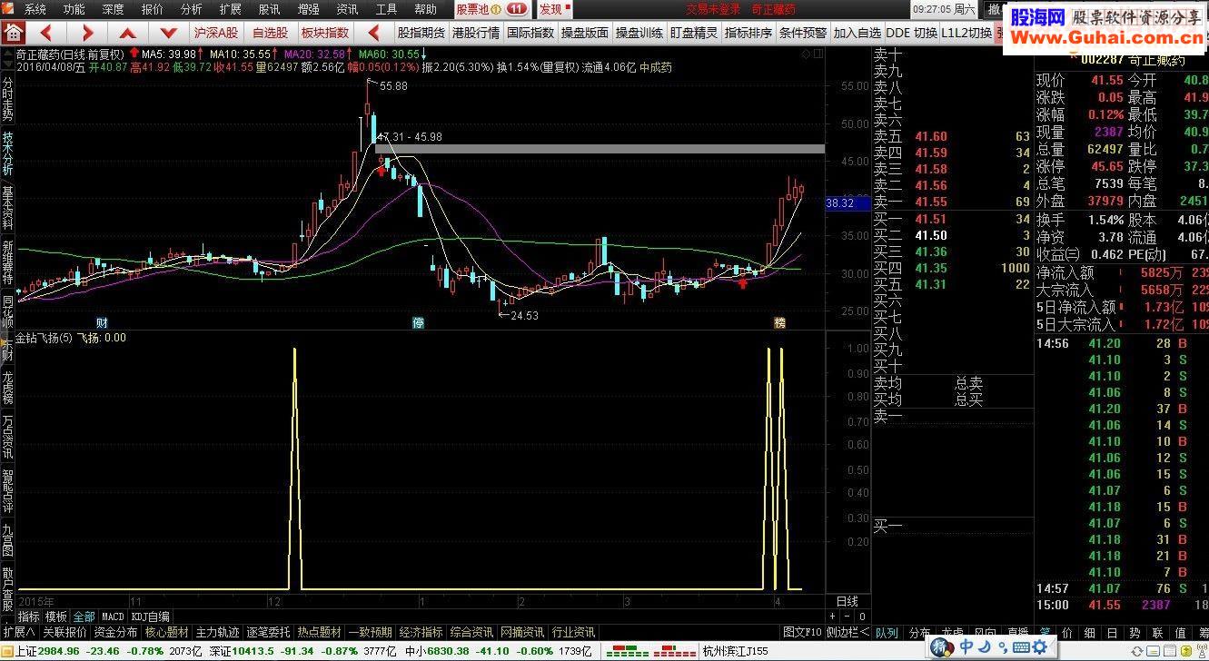Viewport: 1209px width, 661px height.
Task: Move to next stock with down arrow
Action: (169, 33)
